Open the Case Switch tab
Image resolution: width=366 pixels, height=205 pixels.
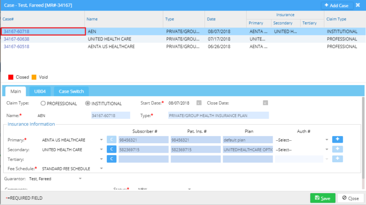coord(71,91)
